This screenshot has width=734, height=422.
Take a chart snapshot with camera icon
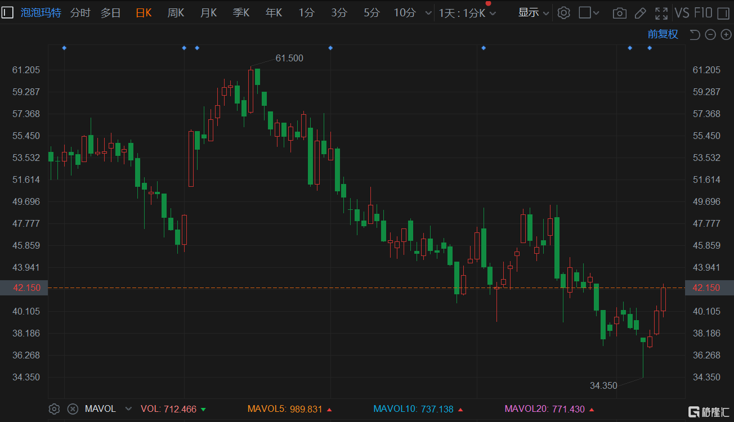tap(619, 13)
